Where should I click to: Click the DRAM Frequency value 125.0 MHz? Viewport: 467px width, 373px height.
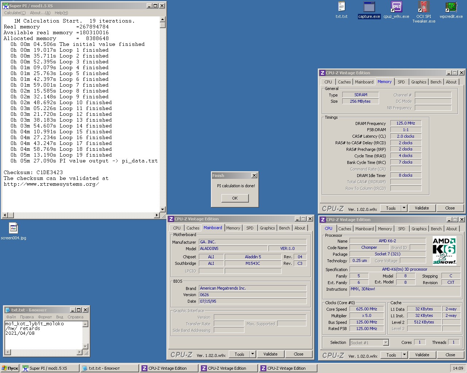[406, 123]
